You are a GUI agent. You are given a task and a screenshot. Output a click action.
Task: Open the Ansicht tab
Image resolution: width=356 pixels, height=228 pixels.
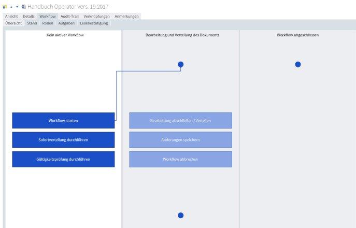[x=11, y=17]
